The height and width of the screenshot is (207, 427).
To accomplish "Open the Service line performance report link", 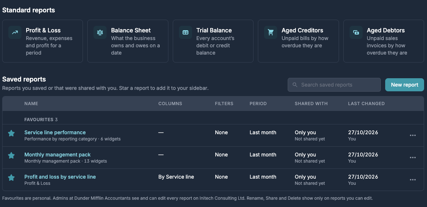I will point(55,132).
